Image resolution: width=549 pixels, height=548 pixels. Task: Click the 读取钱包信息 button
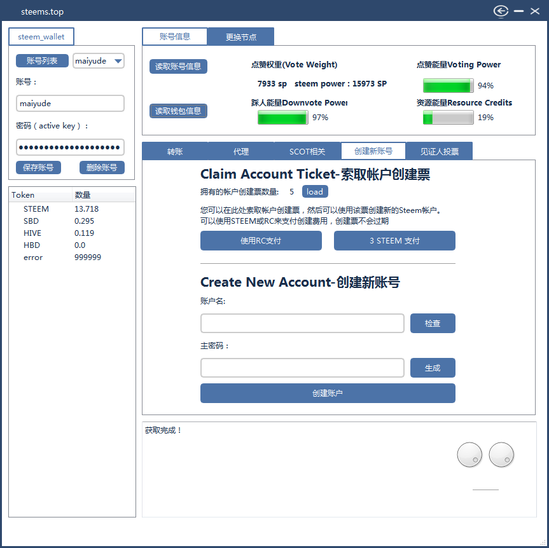178,111
